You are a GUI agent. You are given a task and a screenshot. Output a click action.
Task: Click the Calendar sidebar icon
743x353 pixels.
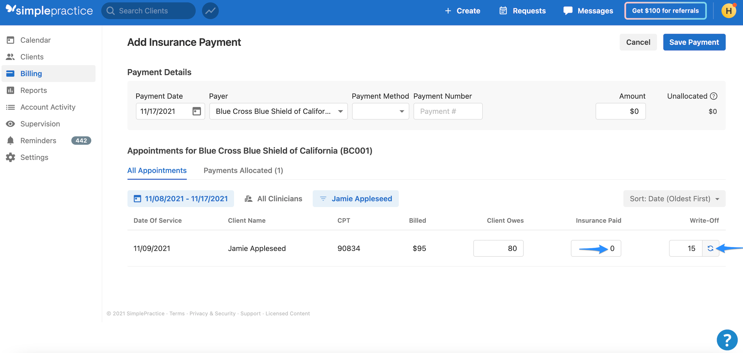[10, 40]
